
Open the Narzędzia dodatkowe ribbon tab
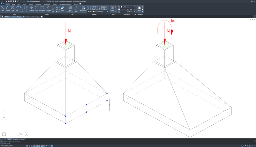click(x=65, y=4)
